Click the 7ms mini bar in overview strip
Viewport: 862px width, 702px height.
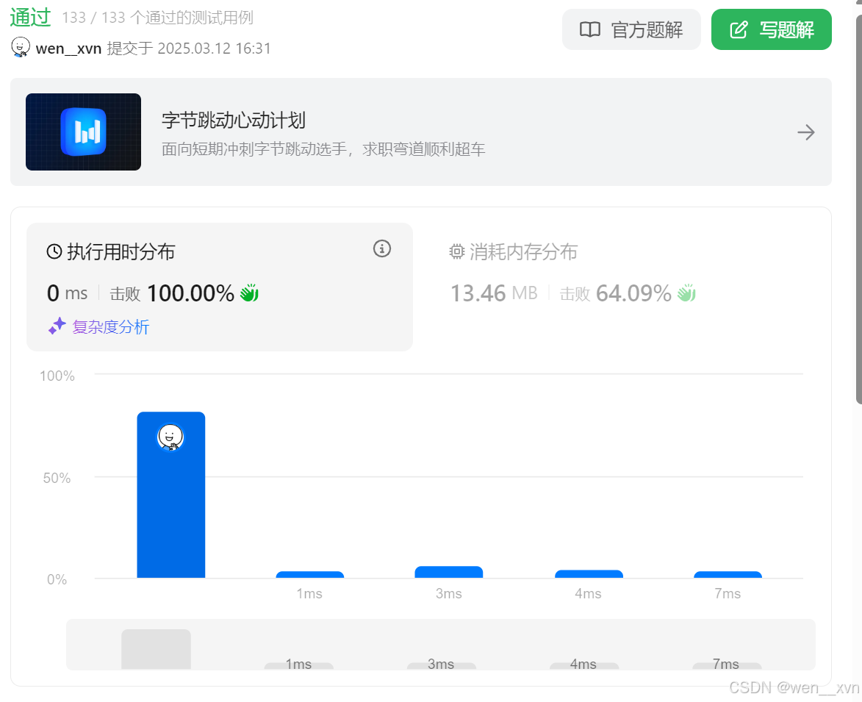[x=727, y=666]
